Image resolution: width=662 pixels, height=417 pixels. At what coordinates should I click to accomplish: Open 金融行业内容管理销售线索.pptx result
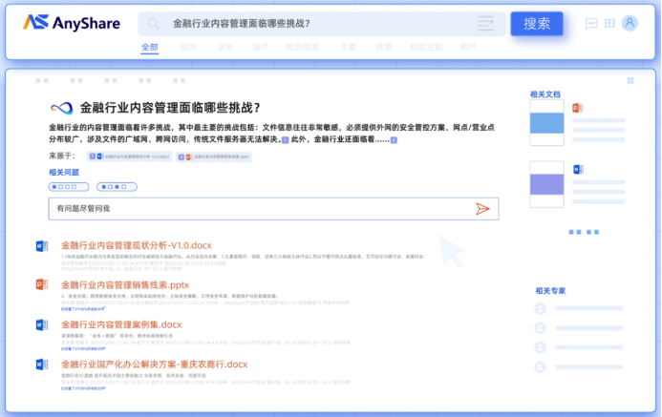(125, 285)
